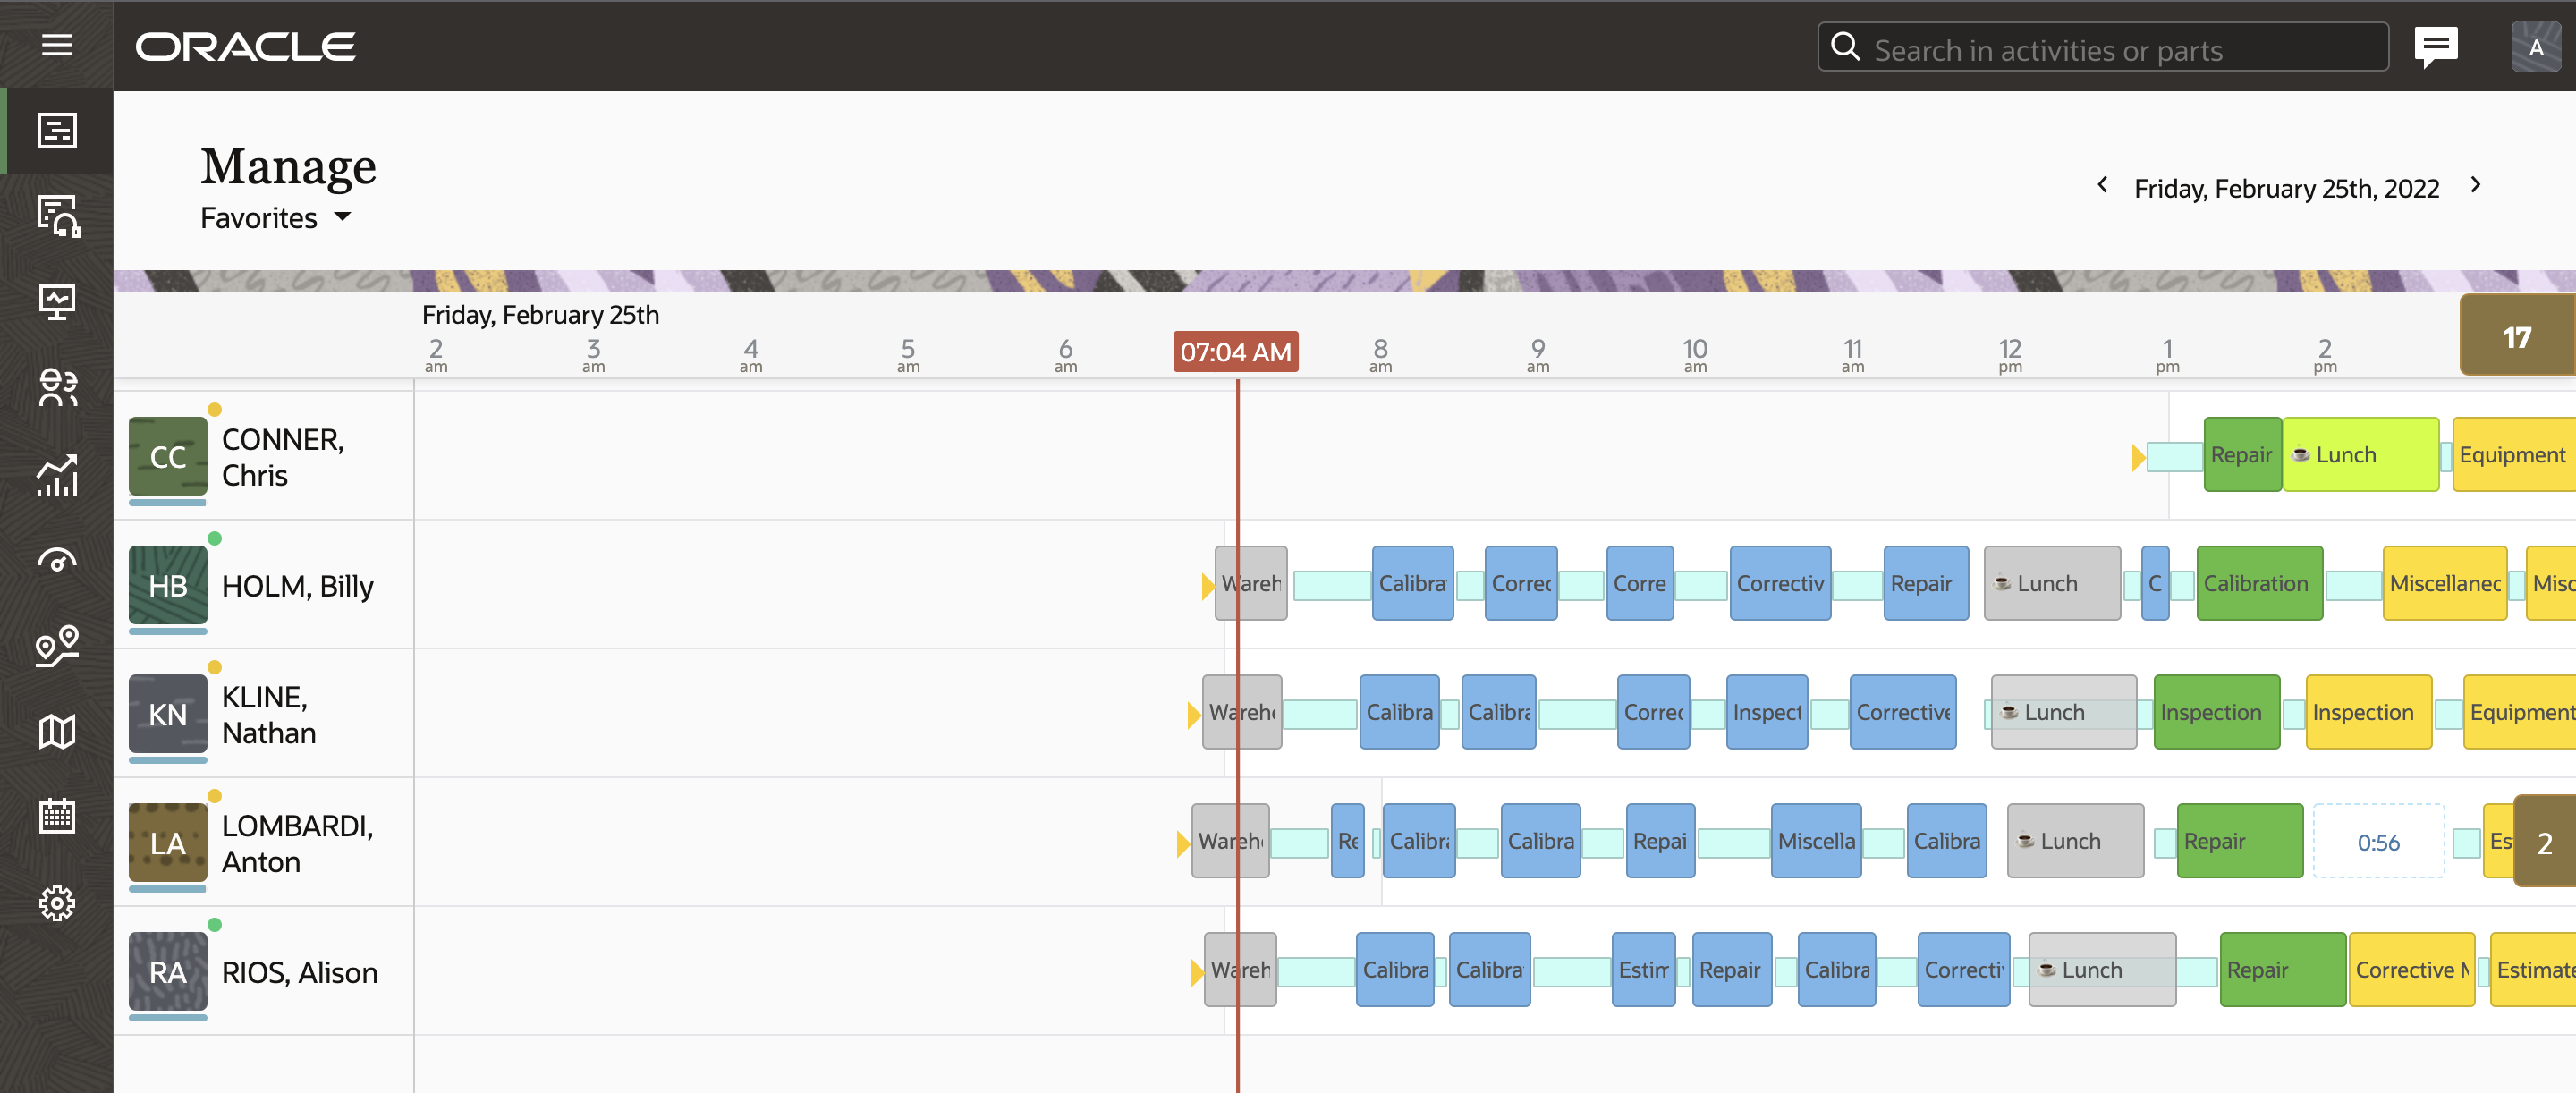
Task: Select the Dispatch board icon in the sidebar
Action: 57,130
